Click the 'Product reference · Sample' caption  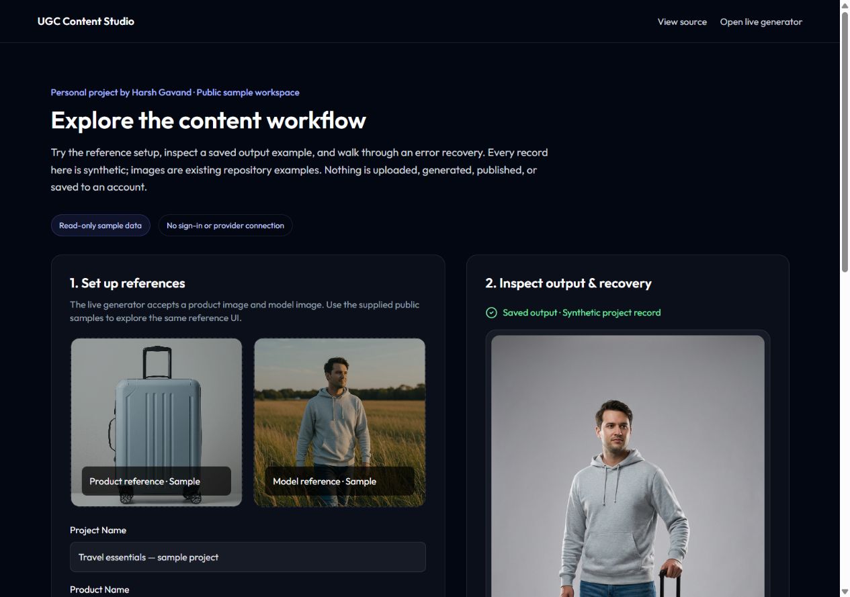coord(144,481)
